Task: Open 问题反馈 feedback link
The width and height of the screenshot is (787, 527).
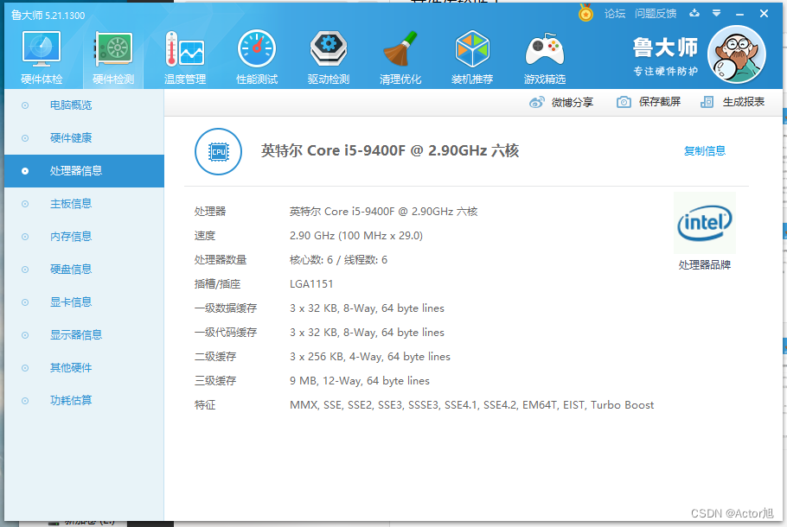Action: coord(656,14)
